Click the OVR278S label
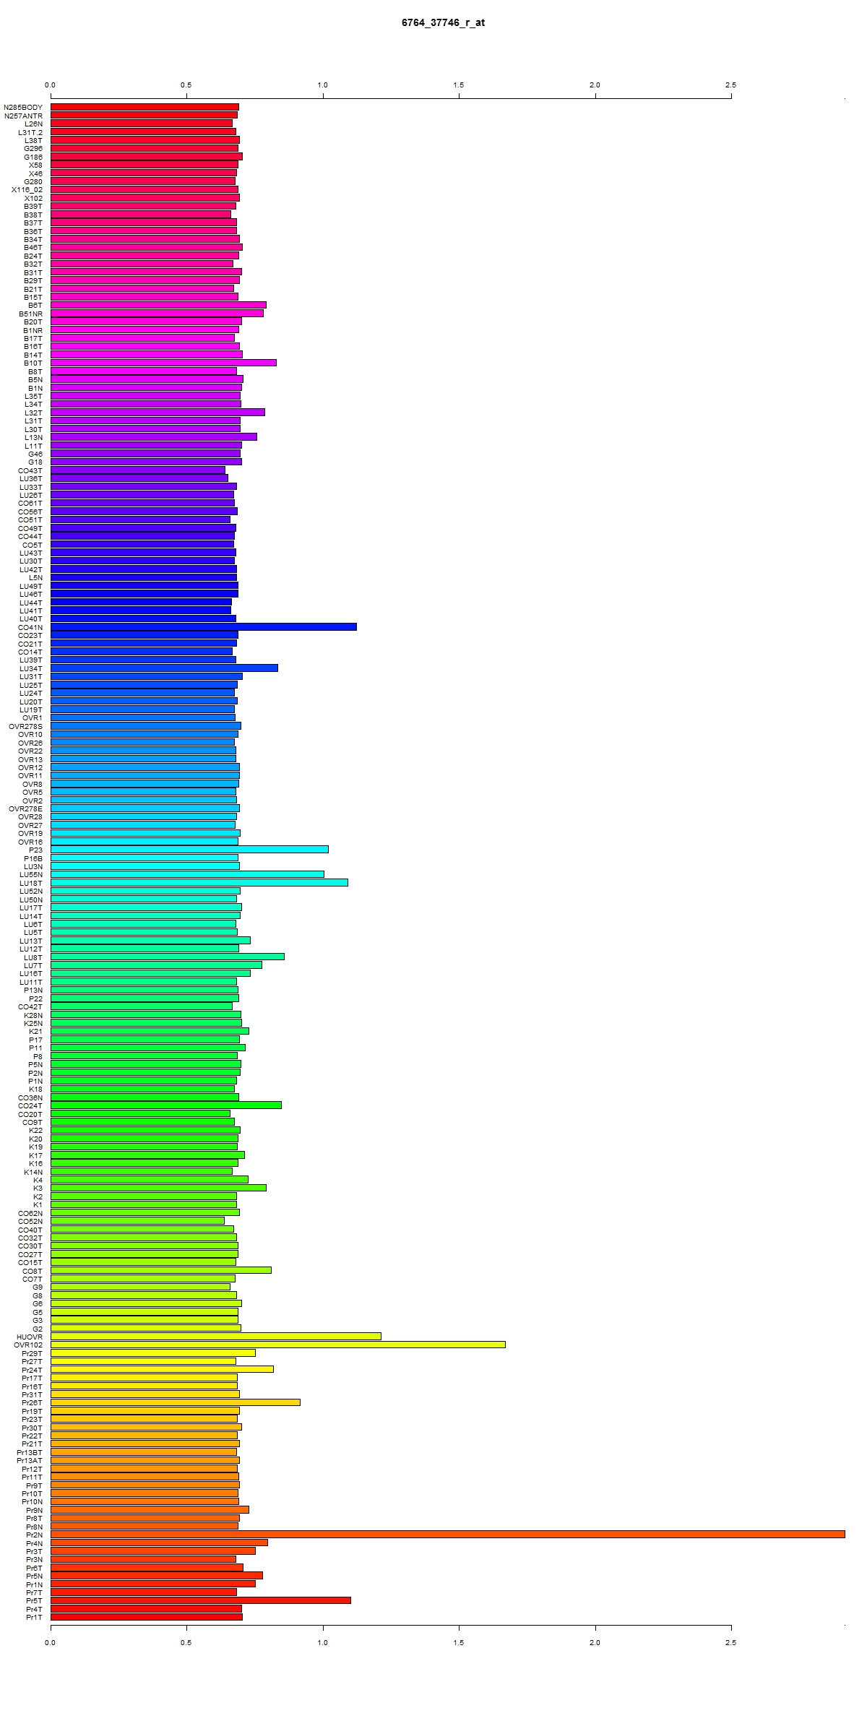Screen dimensions: 867x1734 (26, 726)
